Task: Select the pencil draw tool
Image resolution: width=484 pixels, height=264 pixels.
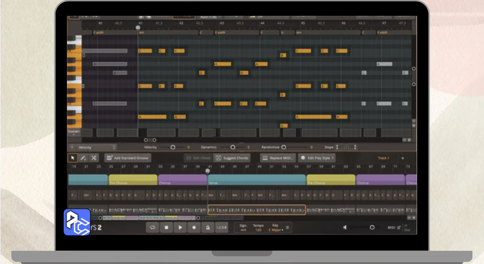Action: [83, 158]
